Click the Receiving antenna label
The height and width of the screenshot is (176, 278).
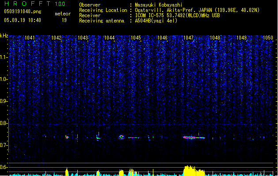pyautogui.click(x=102, y=21)
